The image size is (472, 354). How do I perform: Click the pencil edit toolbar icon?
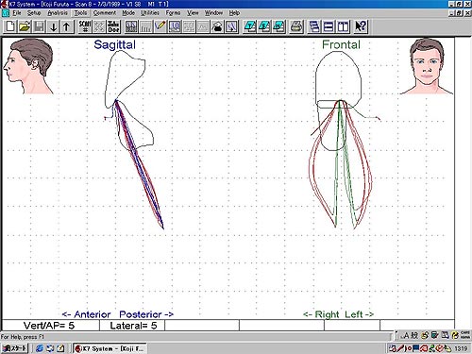[x=160, y=26]
